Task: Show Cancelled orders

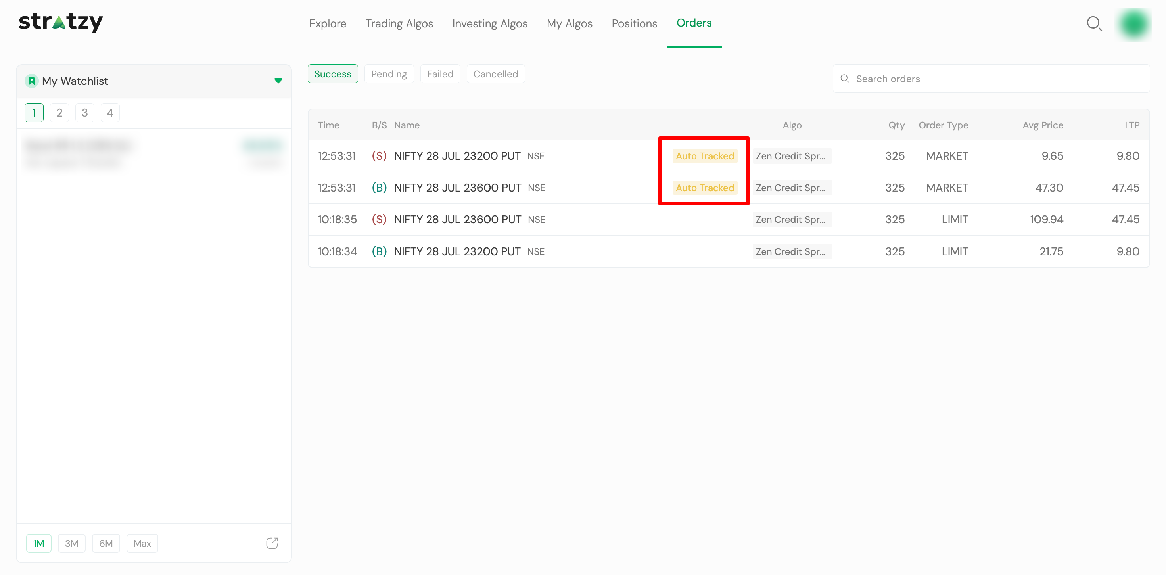Action: pos(496,74)
